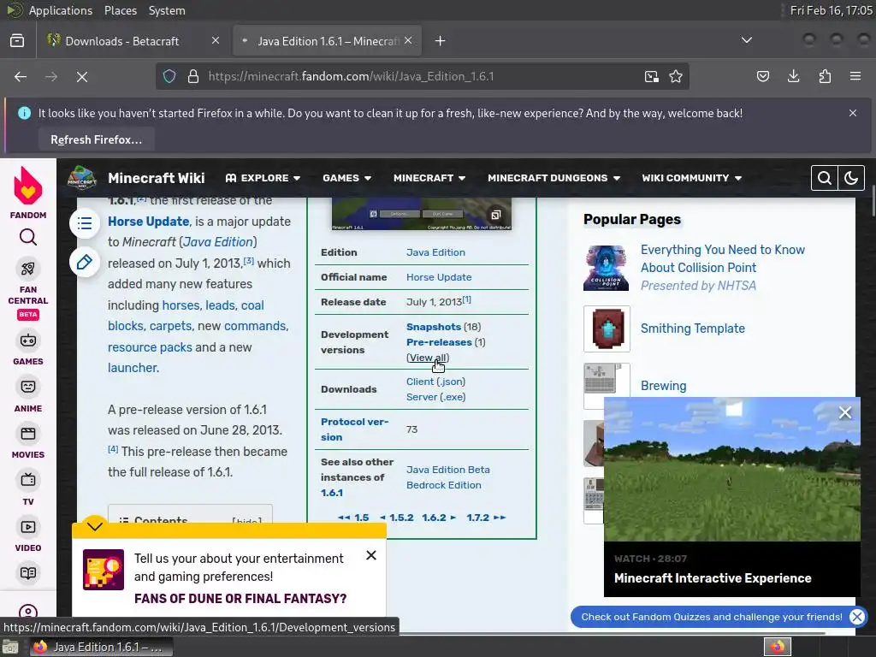Screen dimensions: 876x657
Task: Play the Minecraft Interactive Experience video
Action: 732,470
